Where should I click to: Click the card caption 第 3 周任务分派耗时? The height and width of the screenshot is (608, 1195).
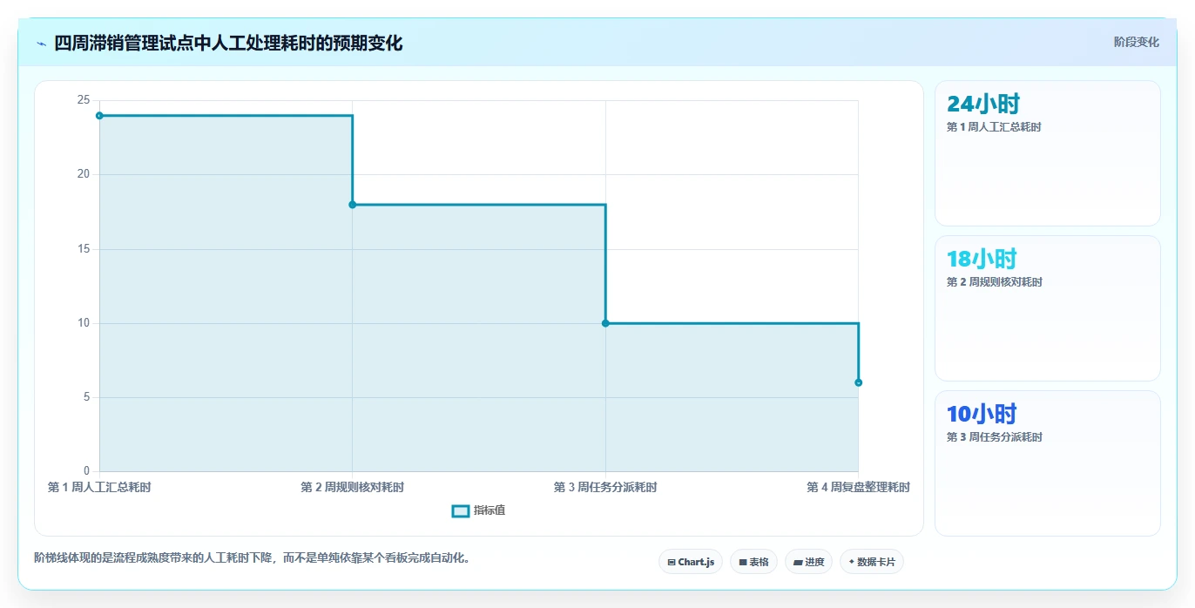click(x=995, y=437)
